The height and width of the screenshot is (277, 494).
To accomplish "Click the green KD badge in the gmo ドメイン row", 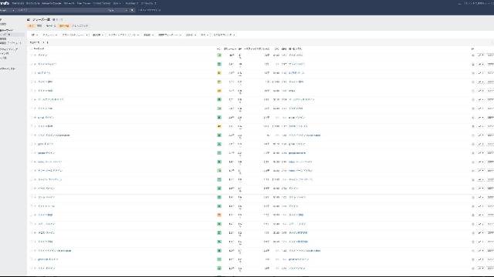I will (219, 144).
